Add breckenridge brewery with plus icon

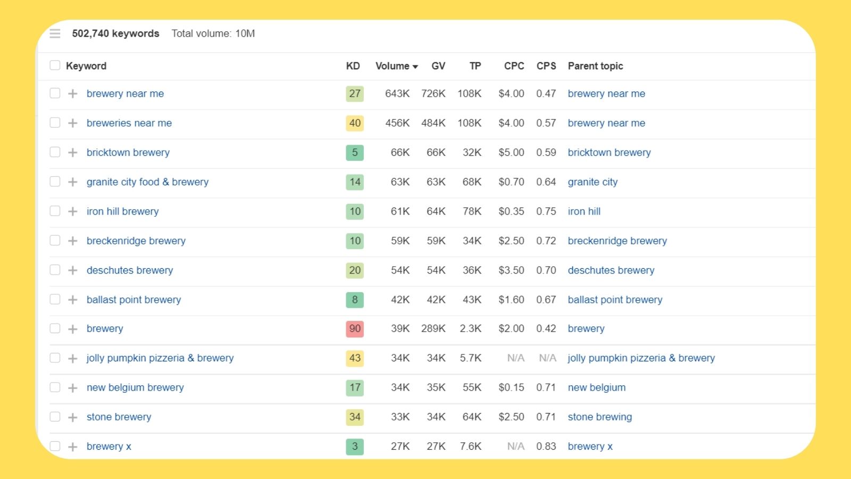coord(73,241)
